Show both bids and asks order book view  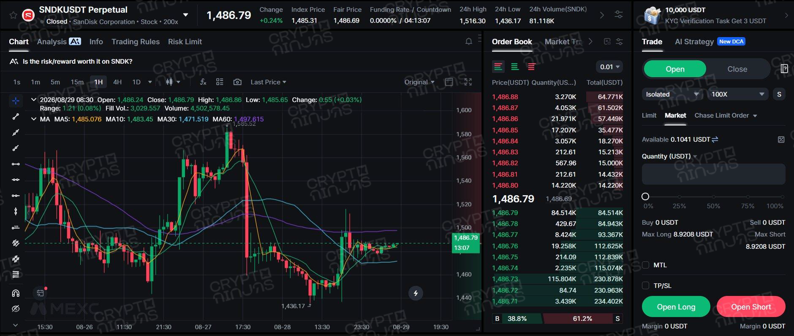[498, 67]
